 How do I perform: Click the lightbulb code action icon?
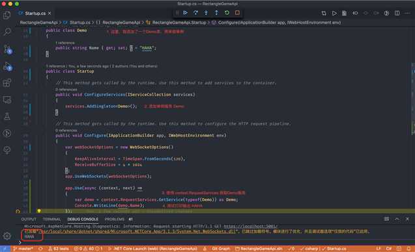[39, 211]
